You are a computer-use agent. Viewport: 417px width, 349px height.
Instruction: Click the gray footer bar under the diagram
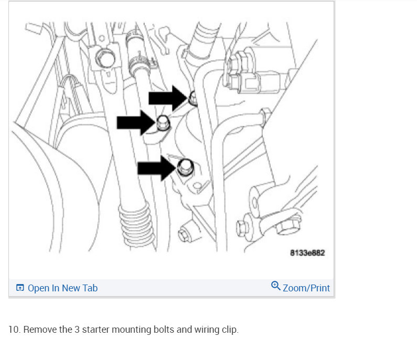click(x=172, y=288)
